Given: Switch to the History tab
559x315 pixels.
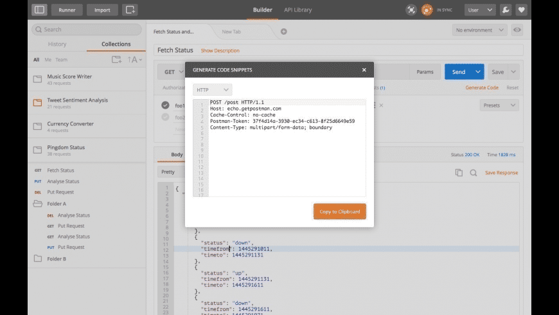Looking at the screenshot, I should (x=57, y=44).
